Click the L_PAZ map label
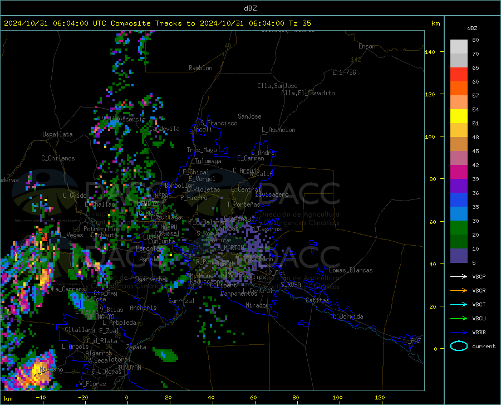This screenshot has width=501, height=405. click(412, 341)
